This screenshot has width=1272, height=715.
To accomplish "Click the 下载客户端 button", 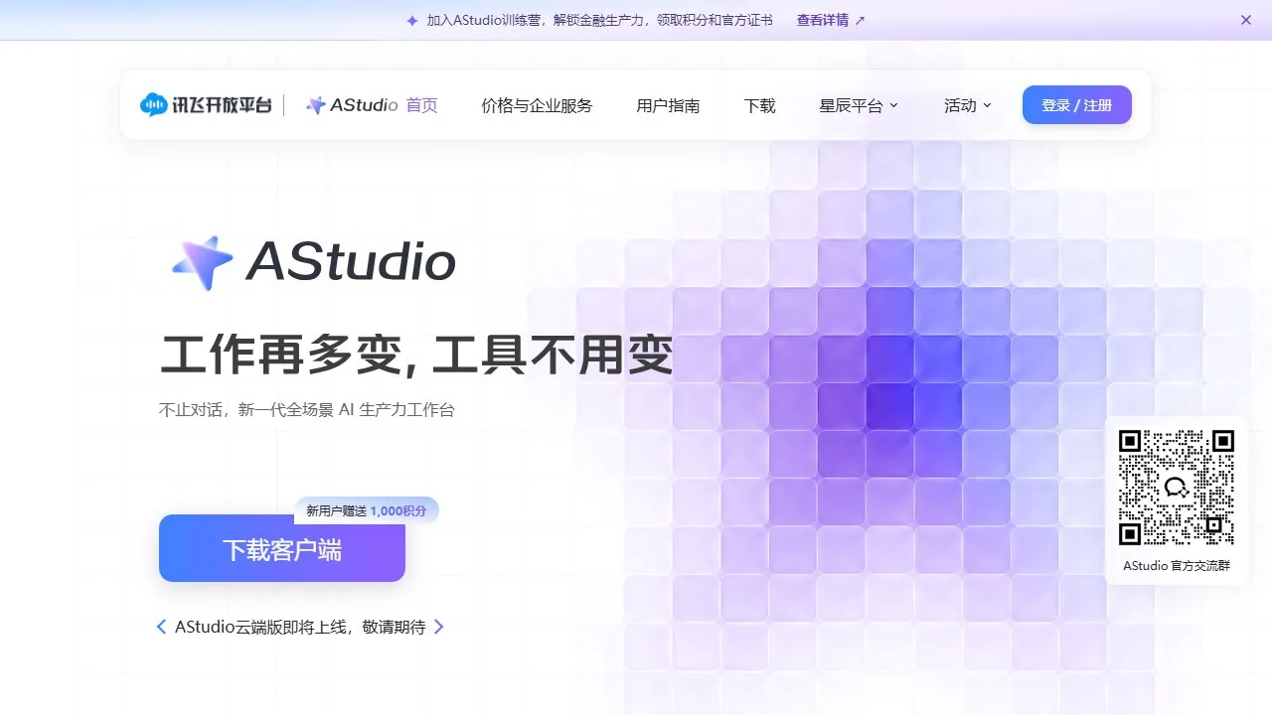I will (x=282, y=548).
